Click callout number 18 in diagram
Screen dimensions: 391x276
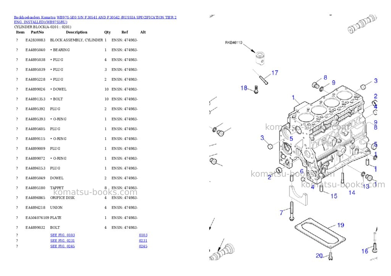click(x=244, y=88)
